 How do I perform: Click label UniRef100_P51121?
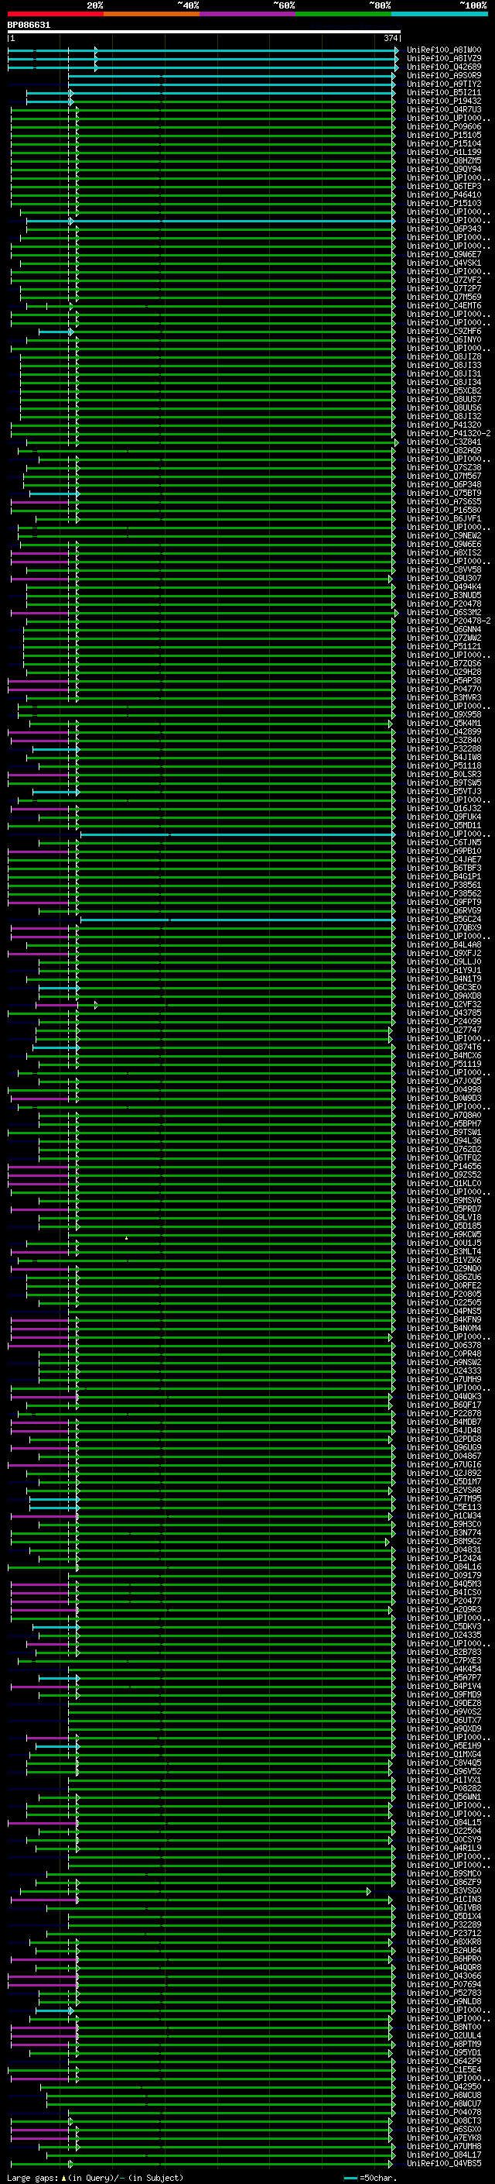pyautogui.click(x=444, y=646)
